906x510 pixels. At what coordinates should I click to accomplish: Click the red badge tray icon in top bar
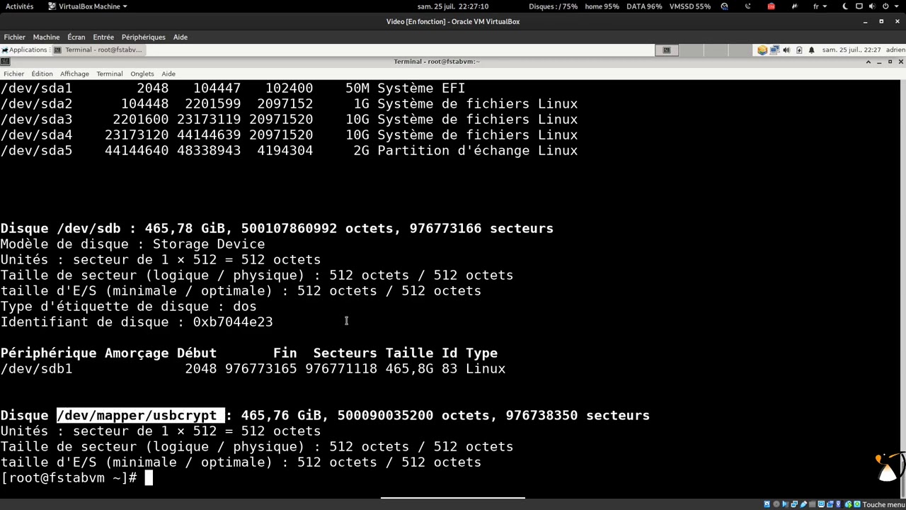(x=771, y=6)
